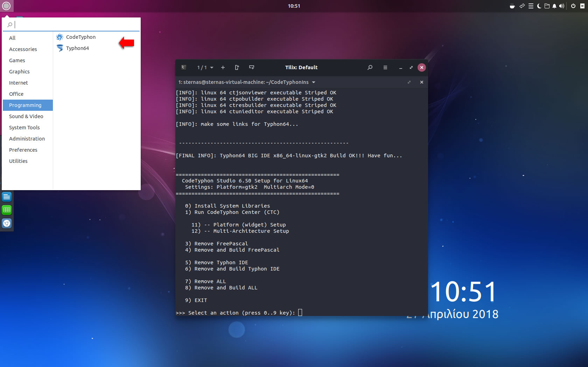Open the document writer dock icon

pyautogui.click(x=7, y=197)
